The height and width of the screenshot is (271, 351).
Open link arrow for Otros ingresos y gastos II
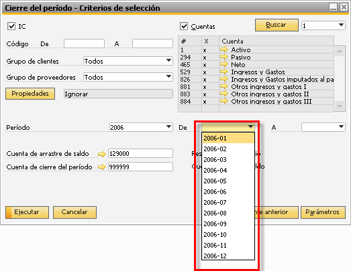(x=224, y=94)
